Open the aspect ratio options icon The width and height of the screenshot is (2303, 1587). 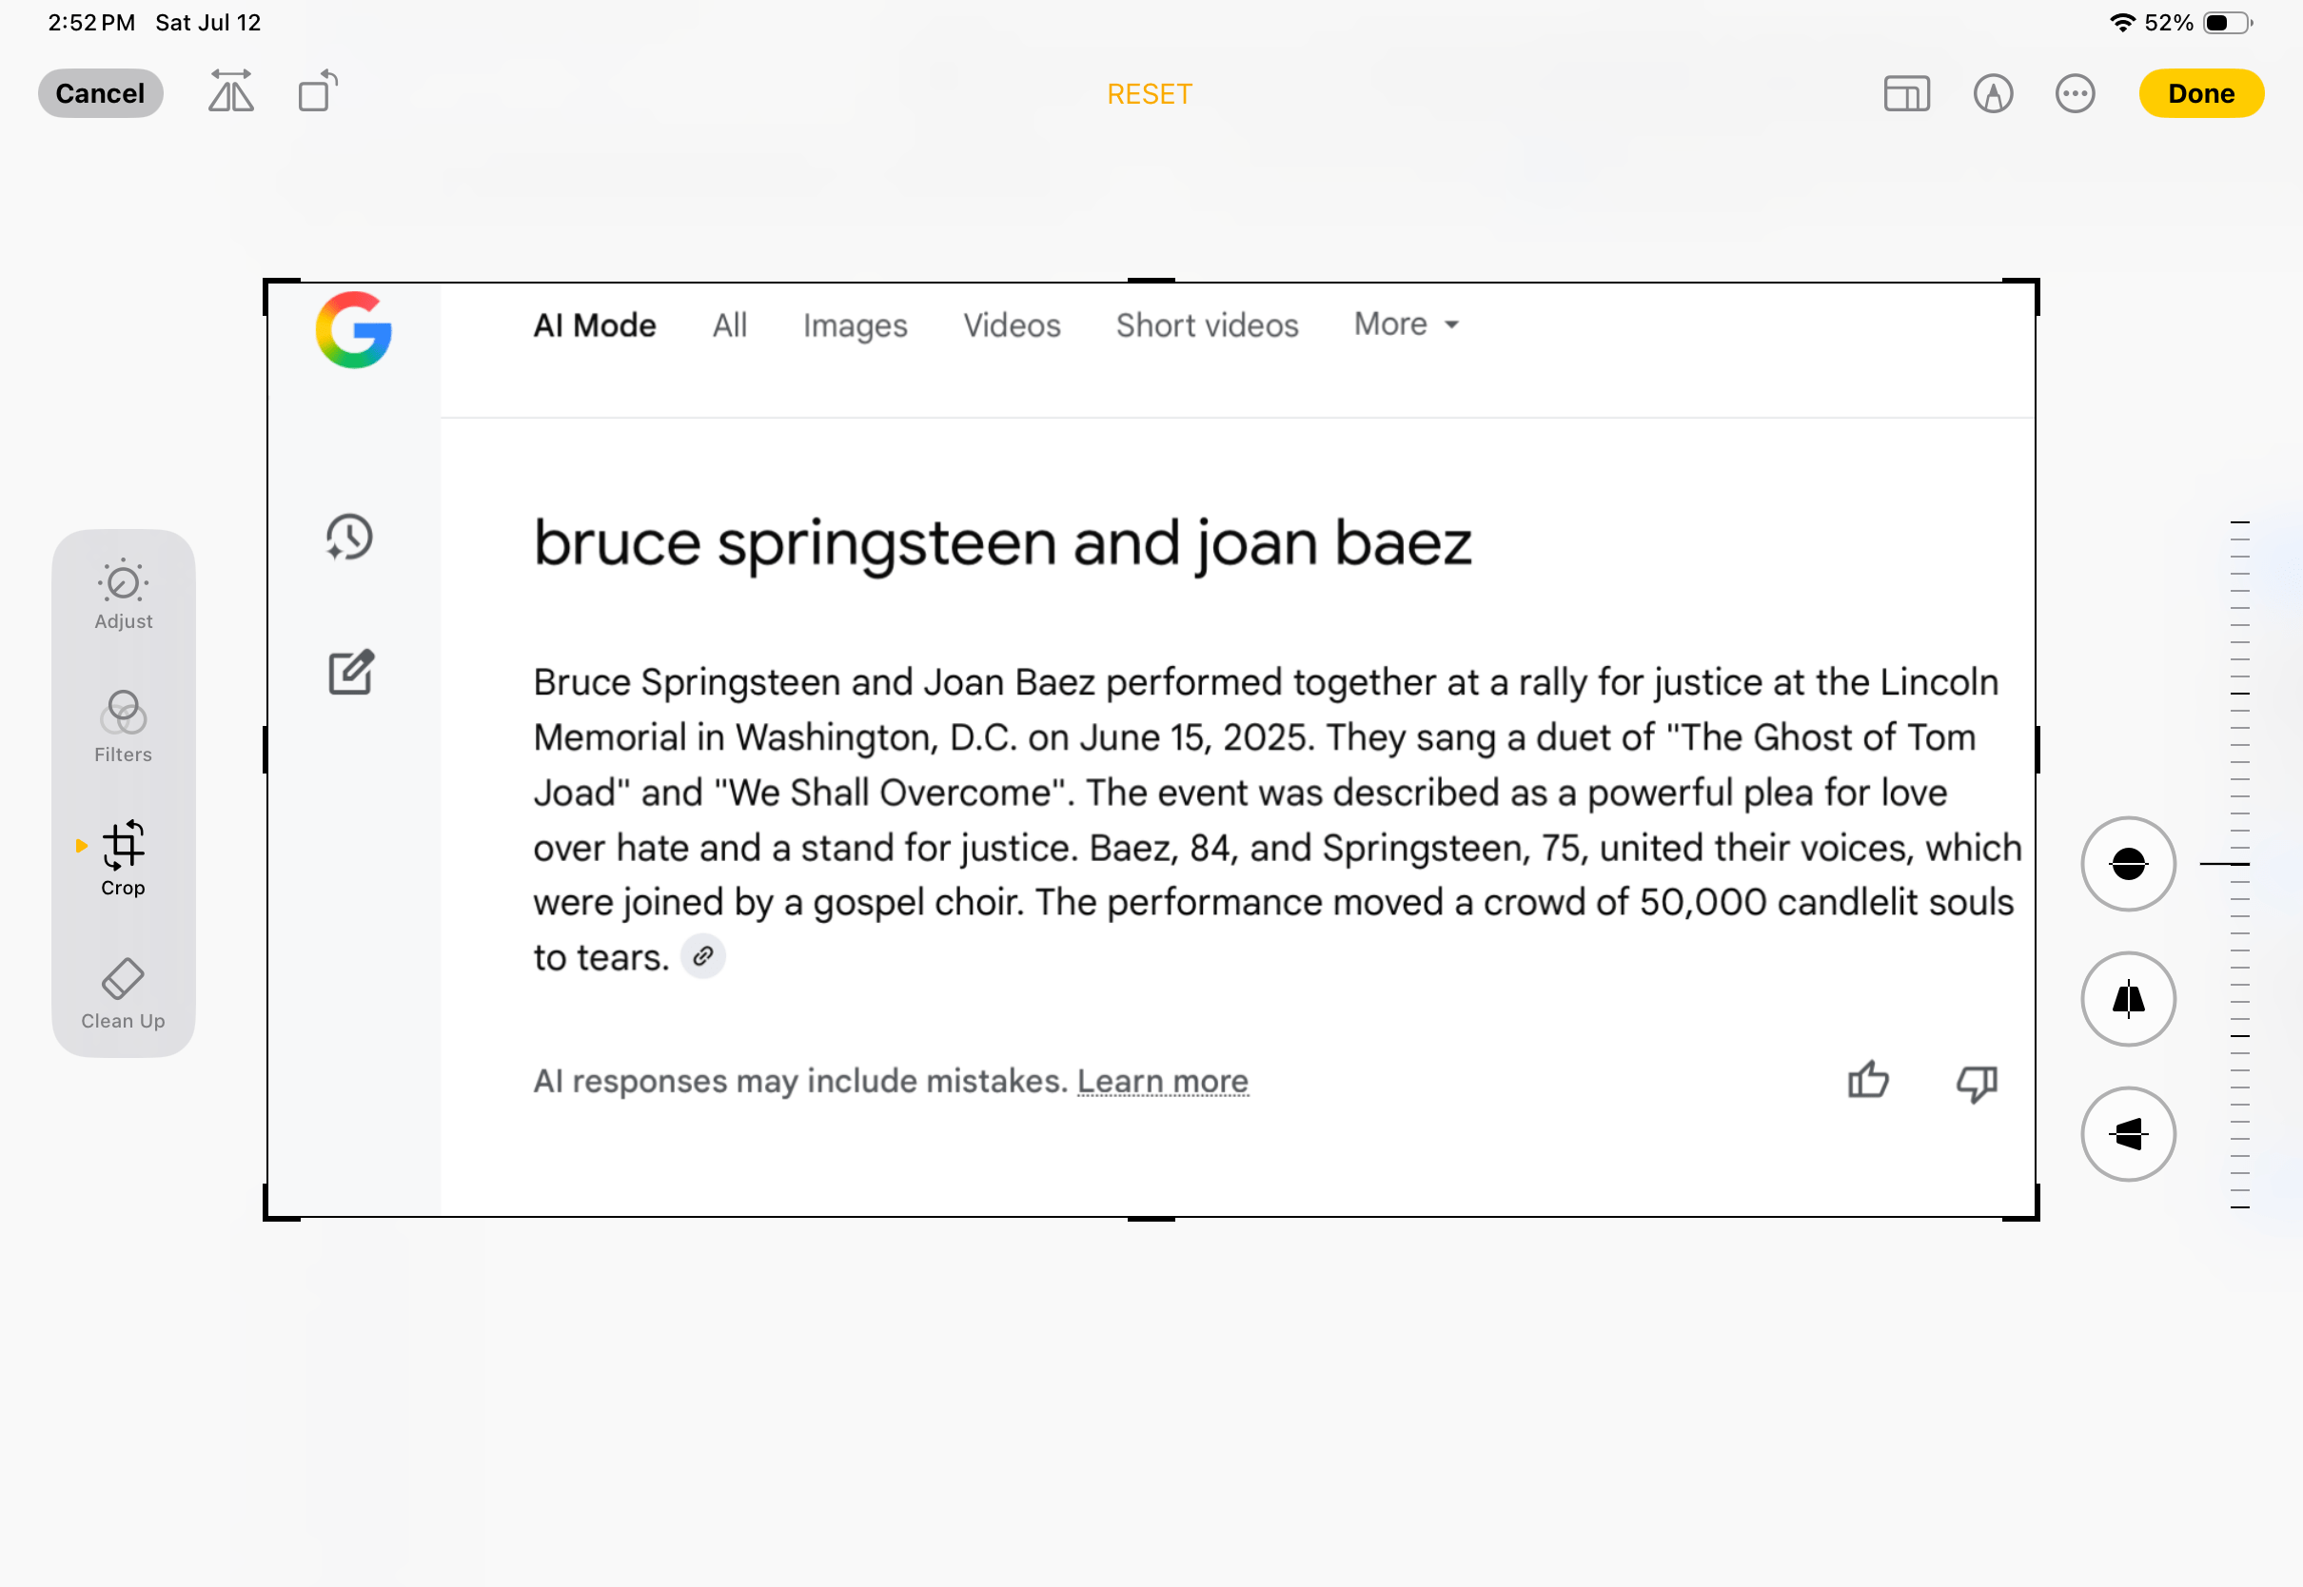[1906, 93]
